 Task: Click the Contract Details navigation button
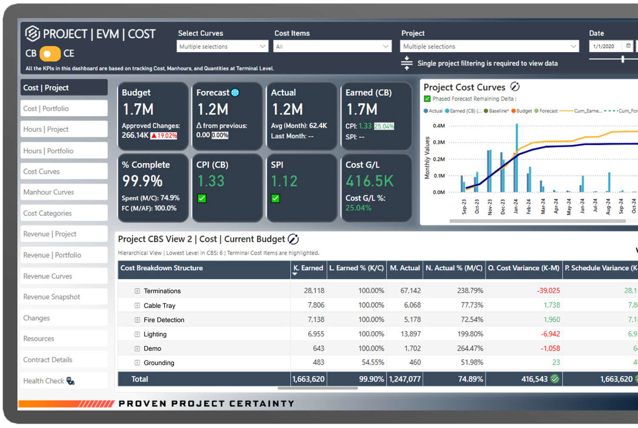64,360
